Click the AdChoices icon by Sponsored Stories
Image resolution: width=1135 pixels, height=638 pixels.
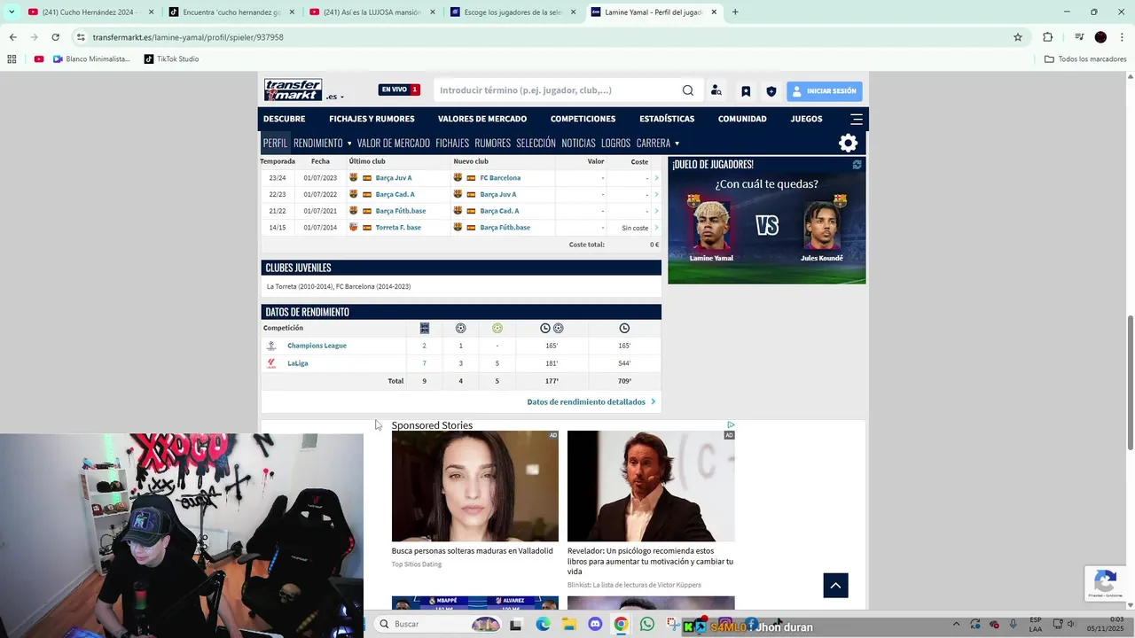pos(730,425)
